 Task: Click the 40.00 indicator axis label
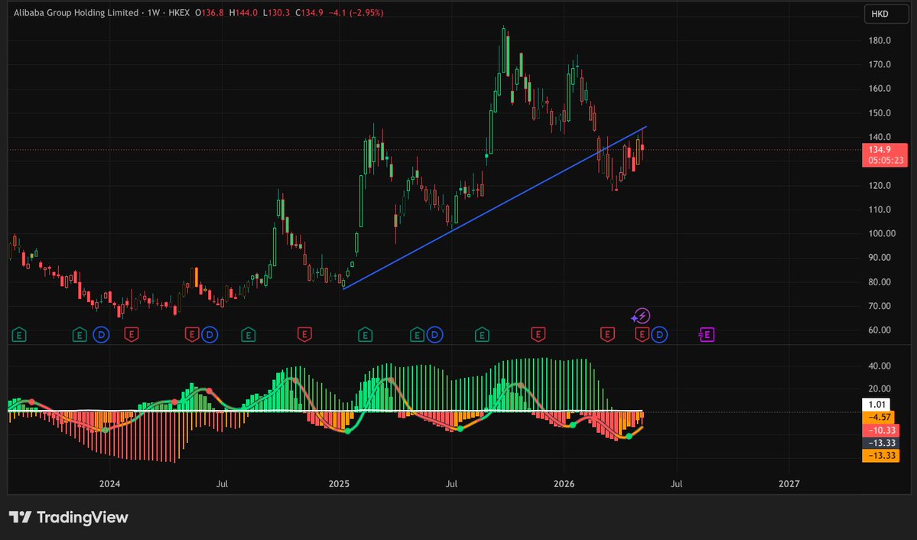880,366
